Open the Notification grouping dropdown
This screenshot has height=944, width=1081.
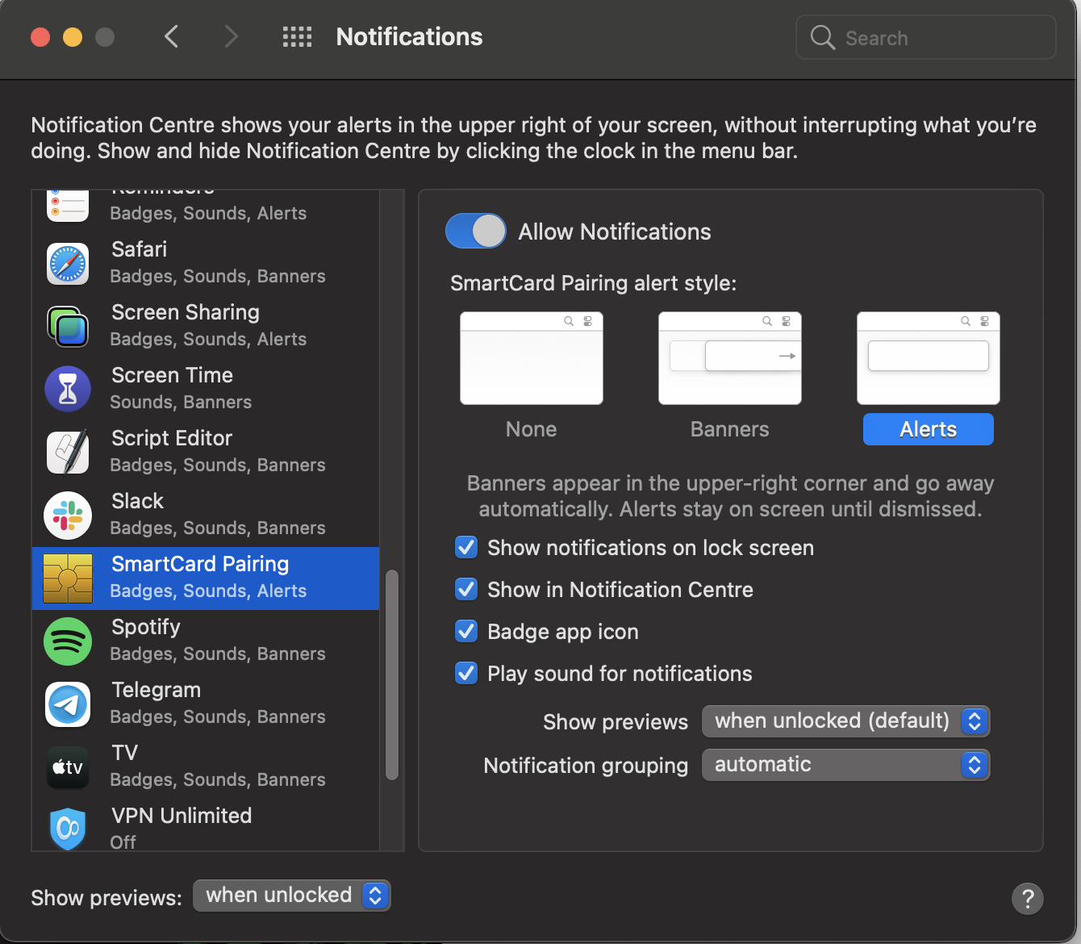pyautogui.click(x=845, y=764)
